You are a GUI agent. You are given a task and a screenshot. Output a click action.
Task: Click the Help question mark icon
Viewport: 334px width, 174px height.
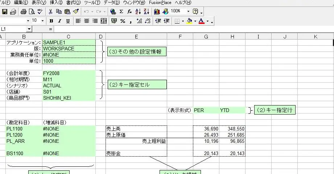point(195,12)
